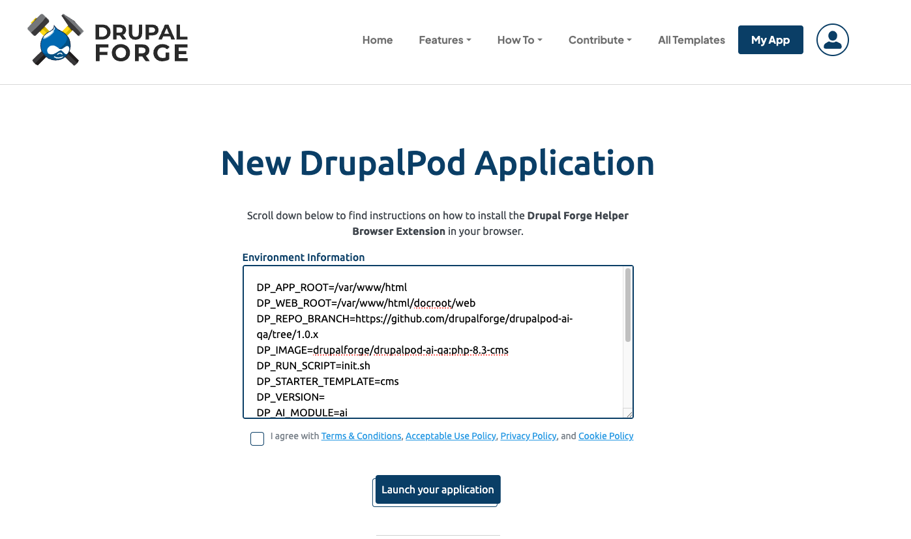Screen dimensions: 911x539
Task: View the Privacy Policy link
Action: [528, 436]
